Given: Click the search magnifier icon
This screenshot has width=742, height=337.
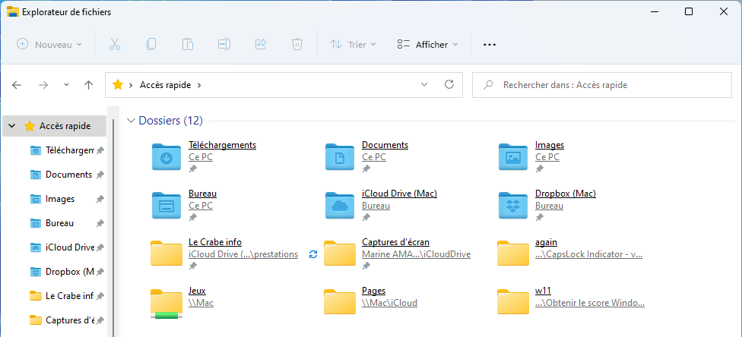Looking at the screenshot, I should (x=487, y=85).
